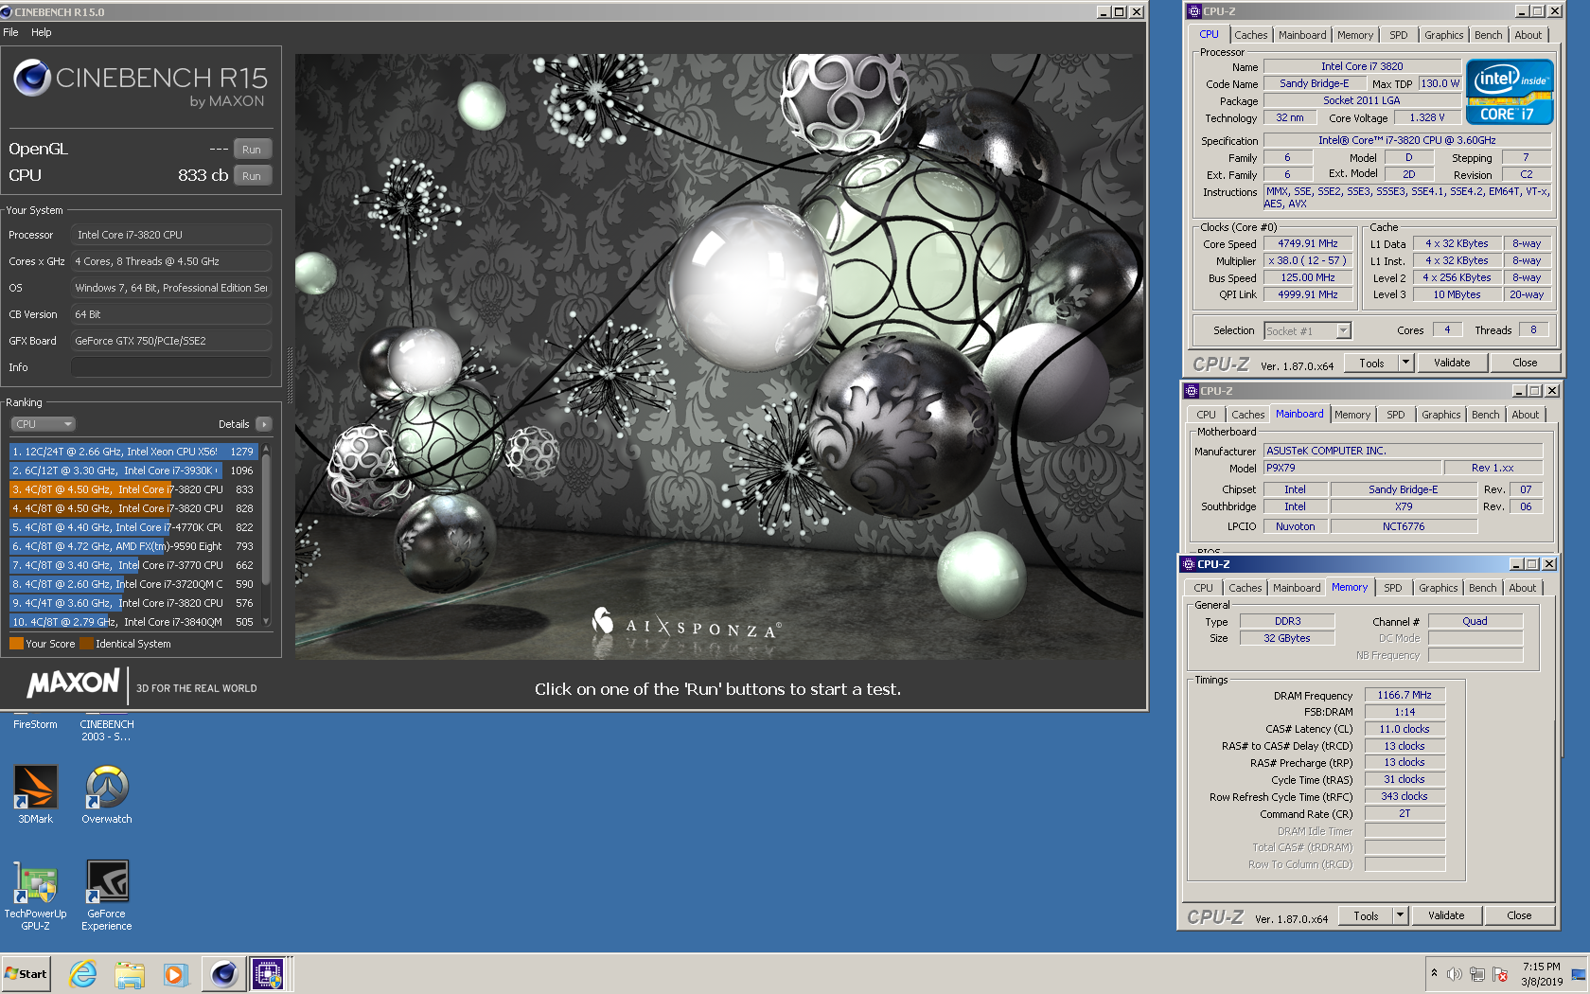Open About tab in top CPU-Z
Screen dimensions: 1590x994
1528,35
